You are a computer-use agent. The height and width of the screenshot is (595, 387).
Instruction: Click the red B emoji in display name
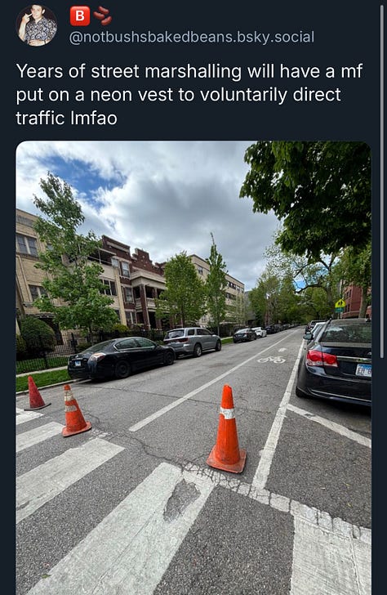[x=79, y=16]
